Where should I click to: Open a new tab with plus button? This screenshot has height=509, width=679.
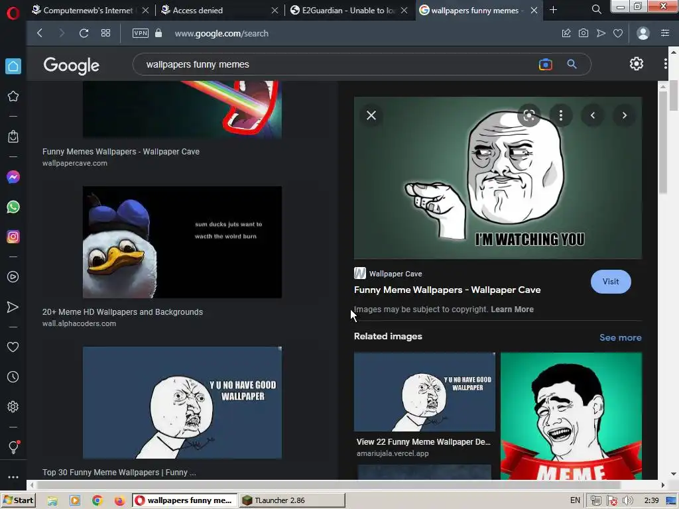(x=553, y=9)
